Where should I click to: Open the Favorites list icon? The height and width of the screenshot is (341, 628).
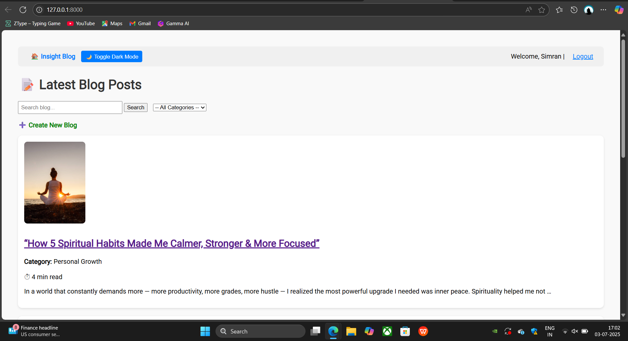[559, 10]
